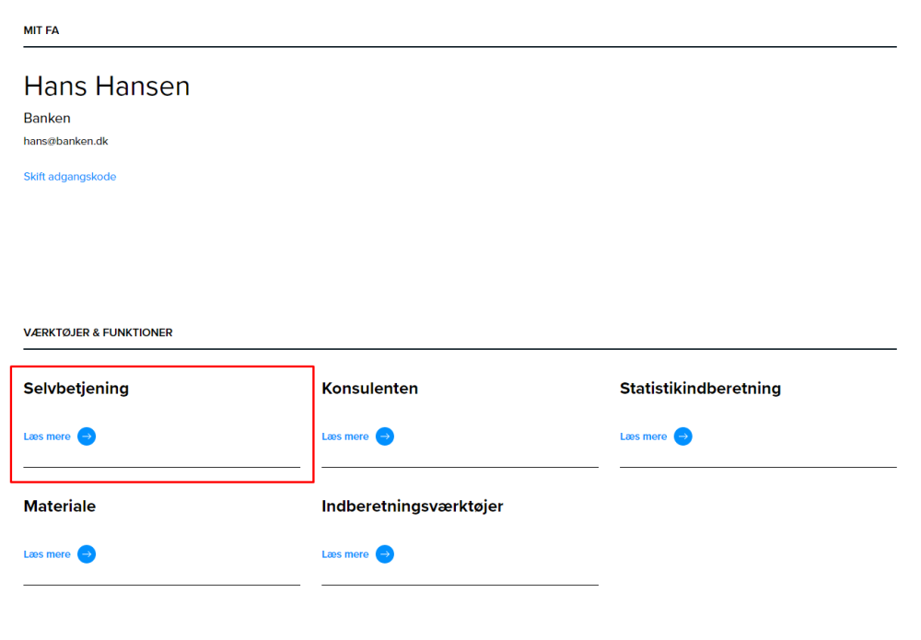Click Læs mere under Statistikindberetning
921x640 pixels.
click(644, 436)
